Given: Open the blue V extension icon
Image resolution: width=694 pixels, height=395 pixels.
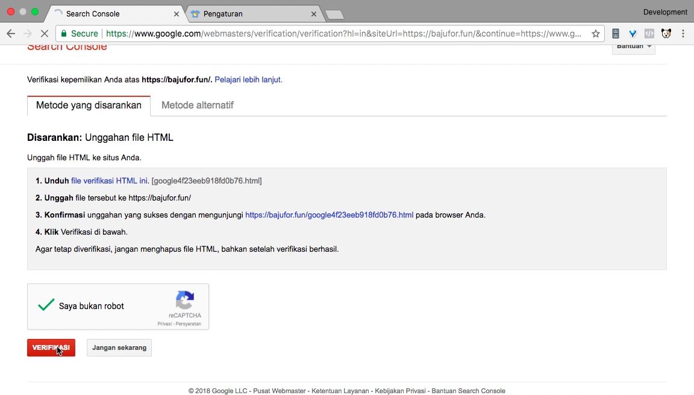Looking at the screenshot, I should [x=633, y=34].
